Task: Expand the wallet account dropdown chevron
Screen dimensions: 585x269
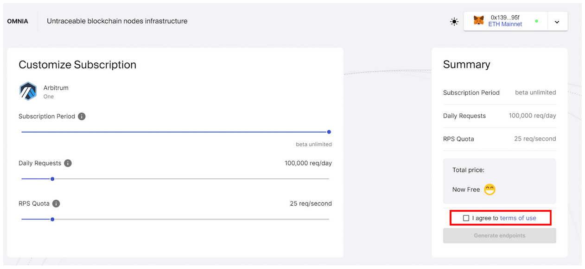Action: (x=557, y=21)
